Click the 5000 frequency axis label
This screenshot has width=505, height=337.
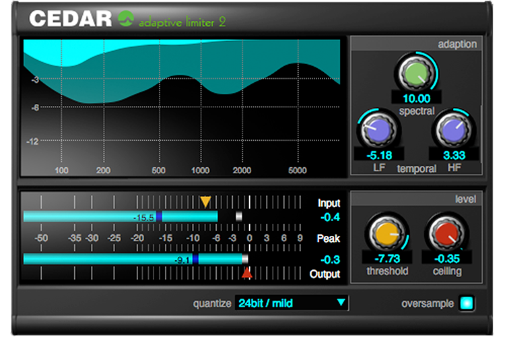pos(297,171)
